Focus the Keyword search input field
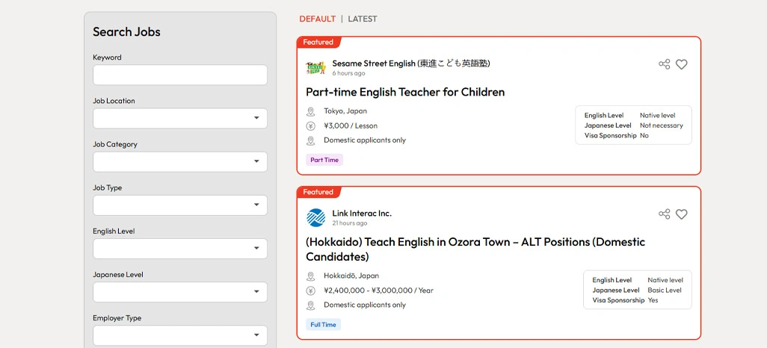Viewport: 767px width, 348px height. [x=180, y=75]
